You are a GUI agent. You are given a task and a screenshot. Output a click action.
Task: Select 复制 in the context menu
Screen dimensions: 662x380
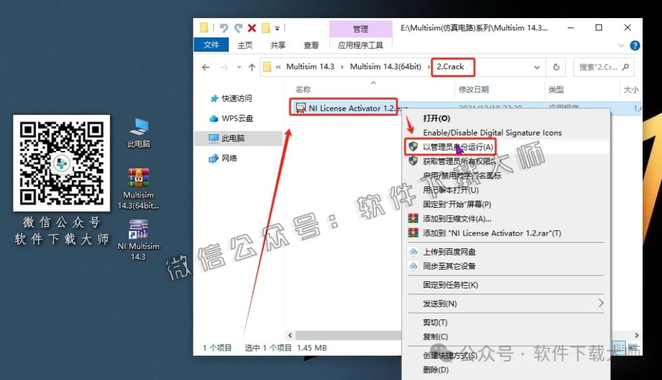(434, 335)
